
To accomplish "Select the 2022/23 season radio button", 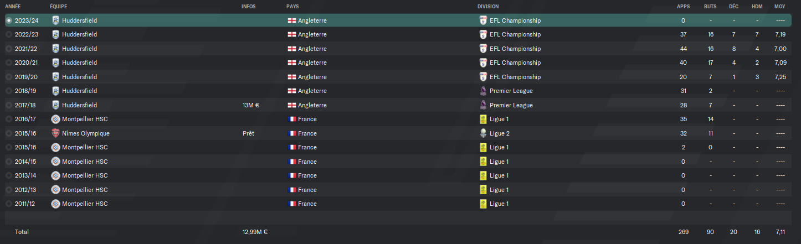I will tap(8, 34).
